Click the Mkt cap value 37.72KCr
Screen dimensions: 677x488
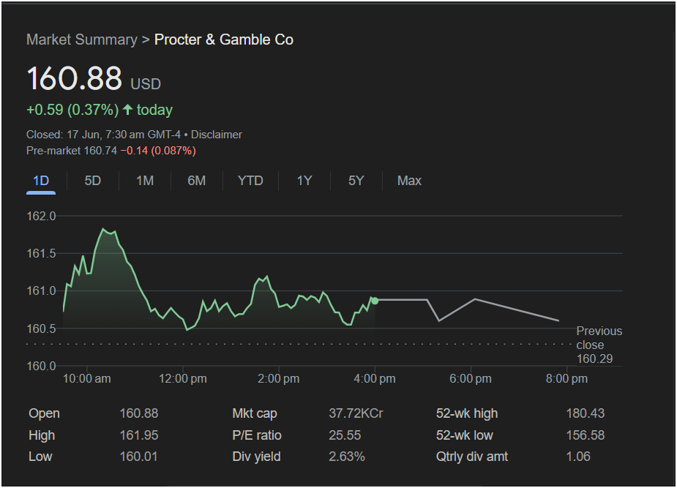[x=356, y=413]
